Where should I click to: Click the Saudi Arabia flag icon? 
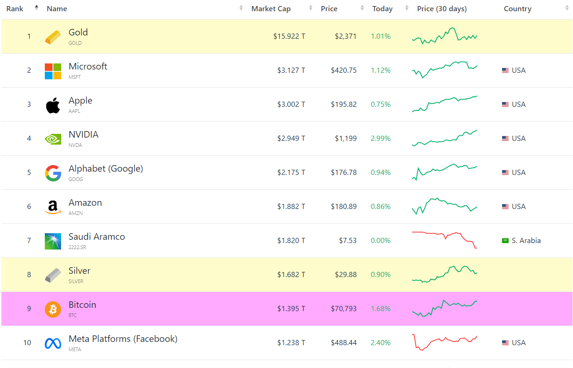pos(505,241)
